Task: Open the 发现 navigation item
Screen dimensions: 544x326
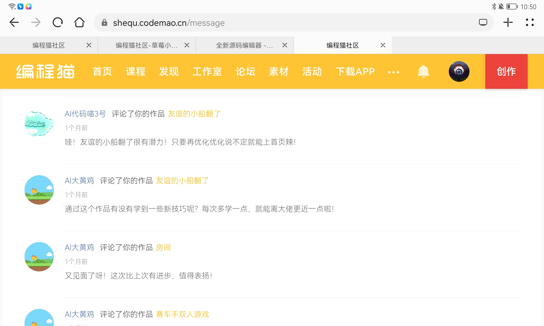Action: tap(169, 71)
